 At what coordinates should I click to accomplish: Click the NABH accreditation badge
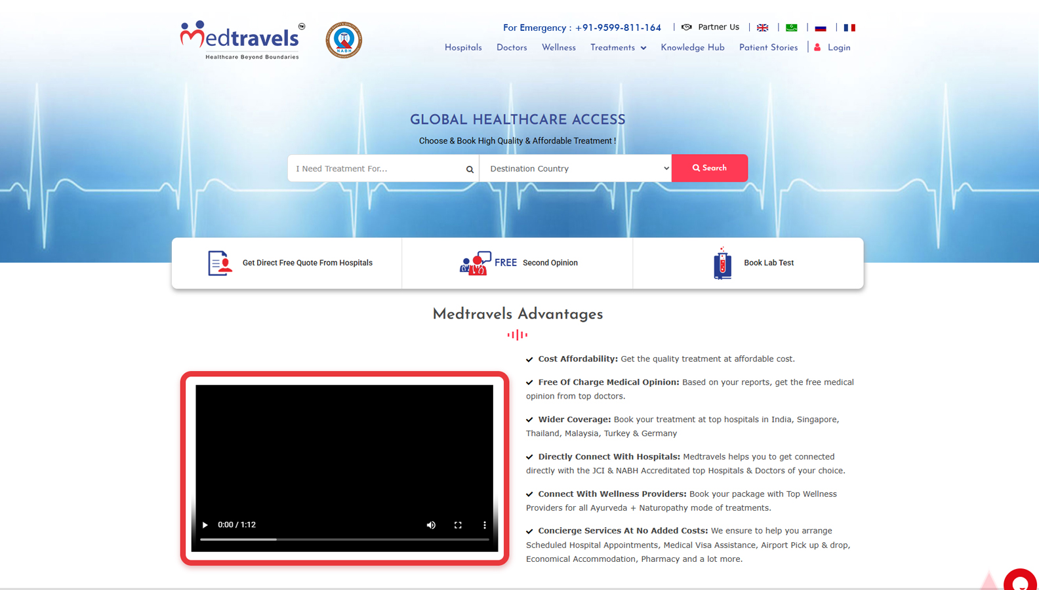[x=344, y=40]
